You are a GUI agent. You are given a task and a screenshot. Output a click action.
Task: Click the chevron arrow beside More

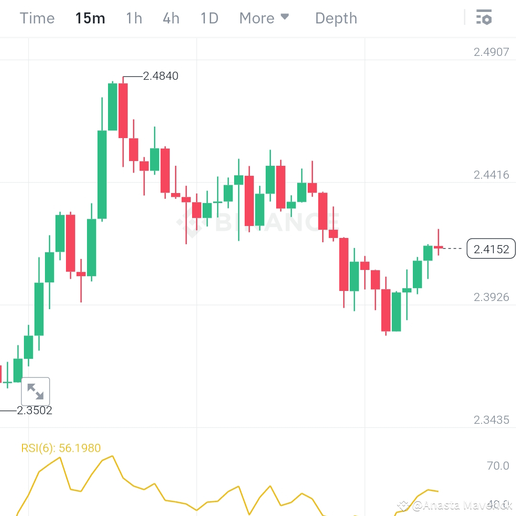[x=285, y=16]
